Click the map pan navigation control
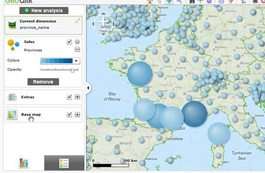265x173 pixels. point(103,24)
